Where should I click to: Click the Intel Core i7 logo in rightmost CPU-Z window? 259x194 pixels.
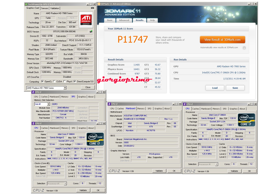(246, 120)
